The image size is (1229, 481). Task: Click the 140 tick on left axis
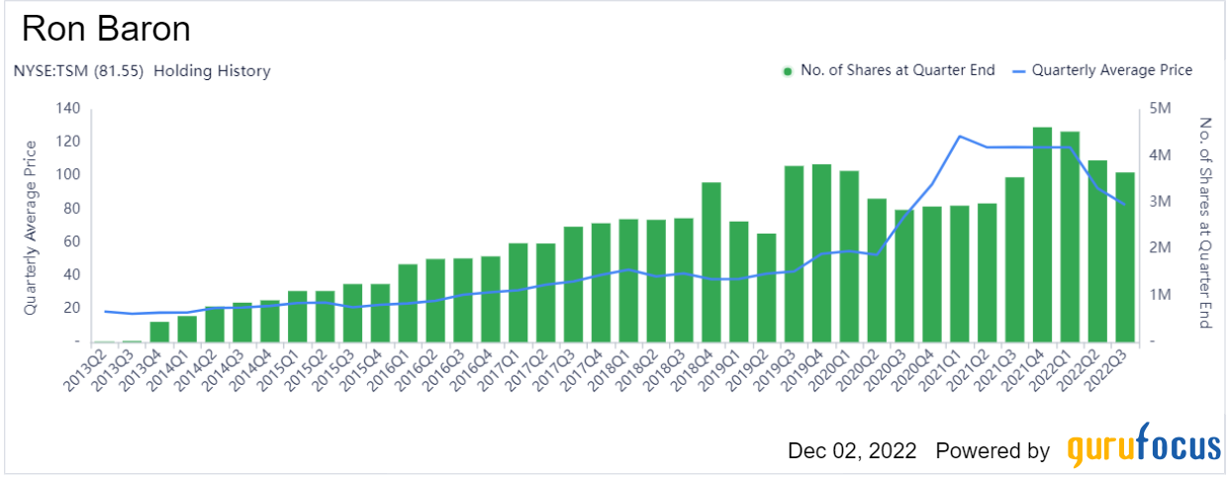point(65,109)
